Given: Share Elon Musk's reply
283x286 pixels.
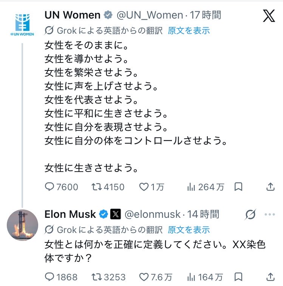Looking at the screenshot, I should pos(271,277).
